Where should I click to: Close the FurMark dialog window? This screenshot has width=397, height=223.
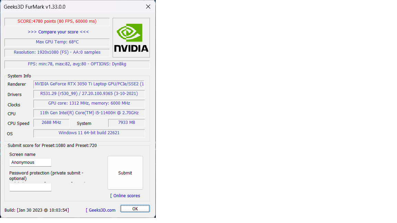tap(148, 7)
